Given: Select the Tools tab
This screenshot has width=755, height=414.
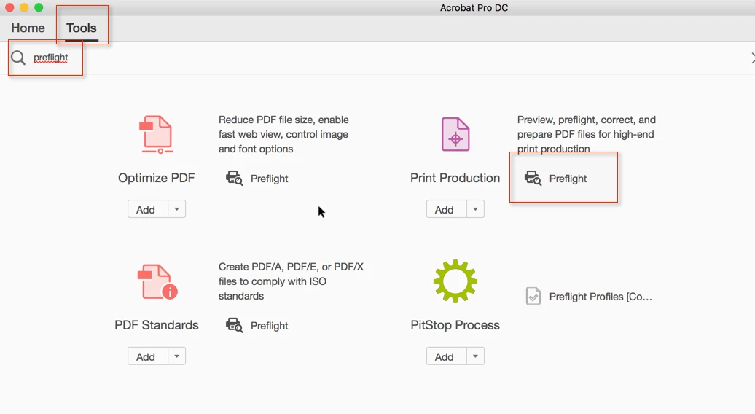Looking at the screenshot, I should click(x=82, y=28).
